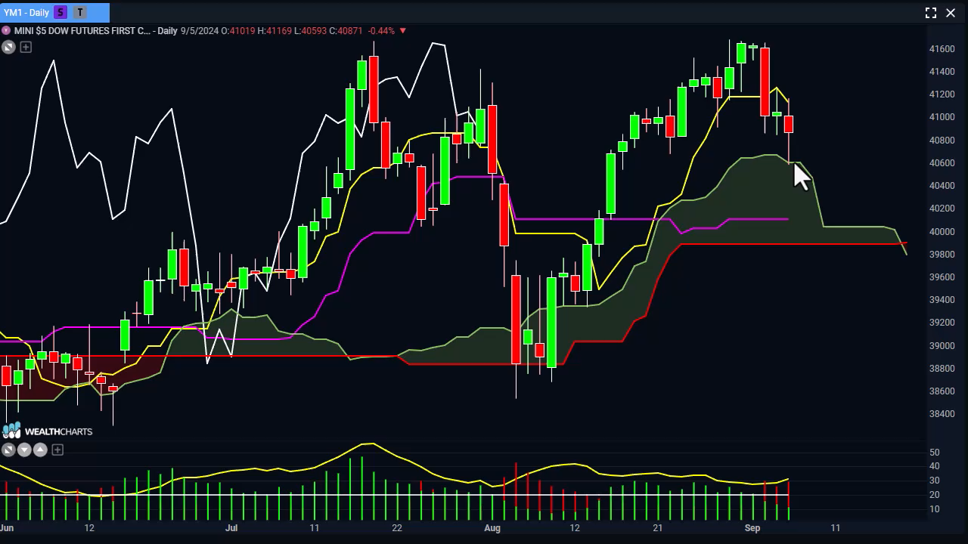Open the red triangle dropdown after -0.44%
Image resolution: width=968 pixels, height=544 pixels.
pyautogui.click(x=403, y=31)
